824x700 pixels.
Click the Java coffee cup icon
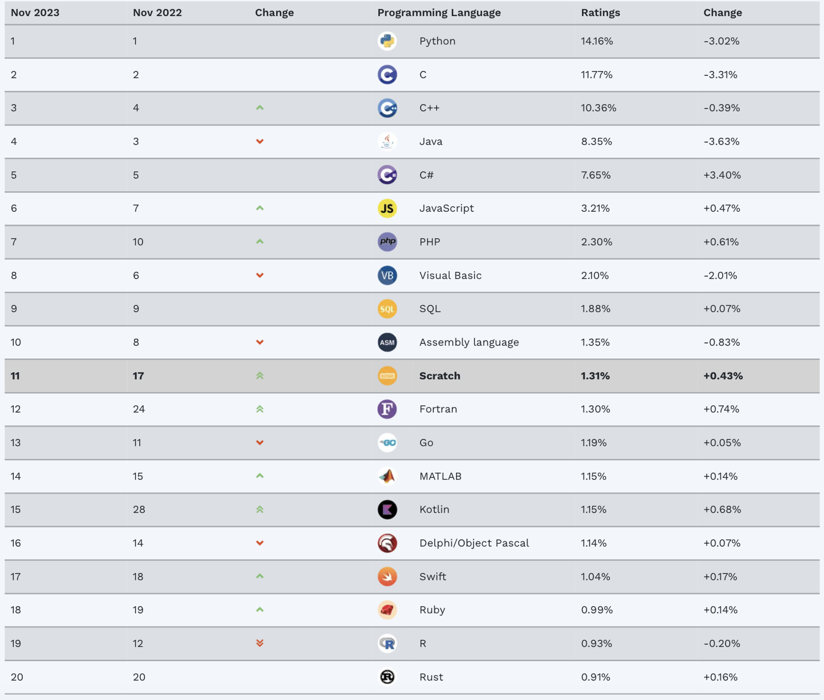pos(387,141)
